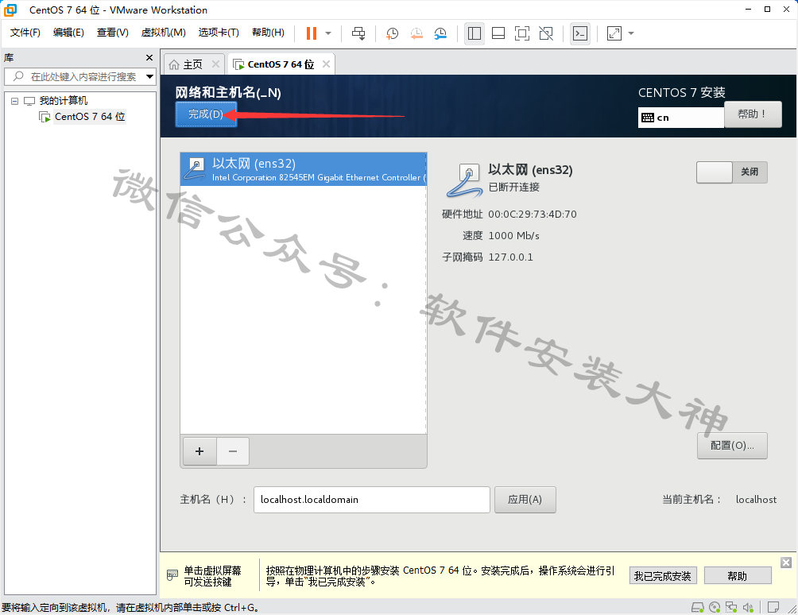
Task: Click the installer 帮助！ button
Action: point(753,114)
